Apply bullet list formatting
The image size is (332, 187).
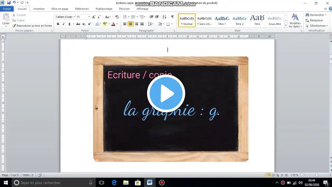pos(125,17)
